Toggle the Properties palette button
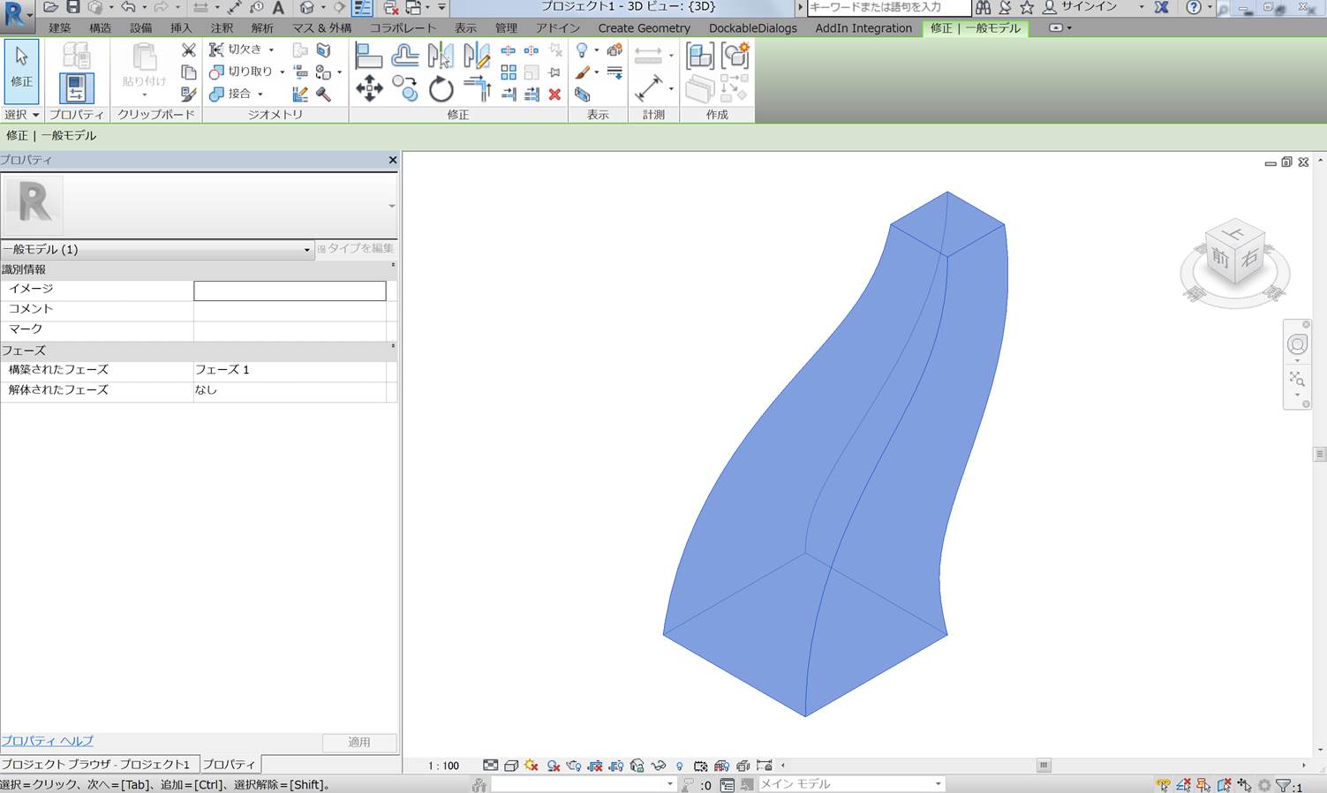The height and width of the screenshot is (793, 1327). (x=76, y=88)
